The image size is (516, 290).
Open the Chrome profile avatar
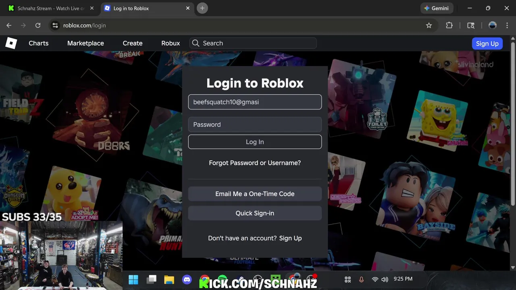click(492, 25)
